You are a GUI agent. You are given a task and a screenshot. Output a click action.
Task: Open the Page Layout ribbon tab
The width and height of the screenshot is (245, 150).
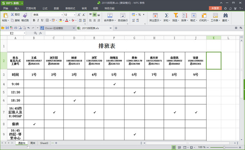[31, 9]
